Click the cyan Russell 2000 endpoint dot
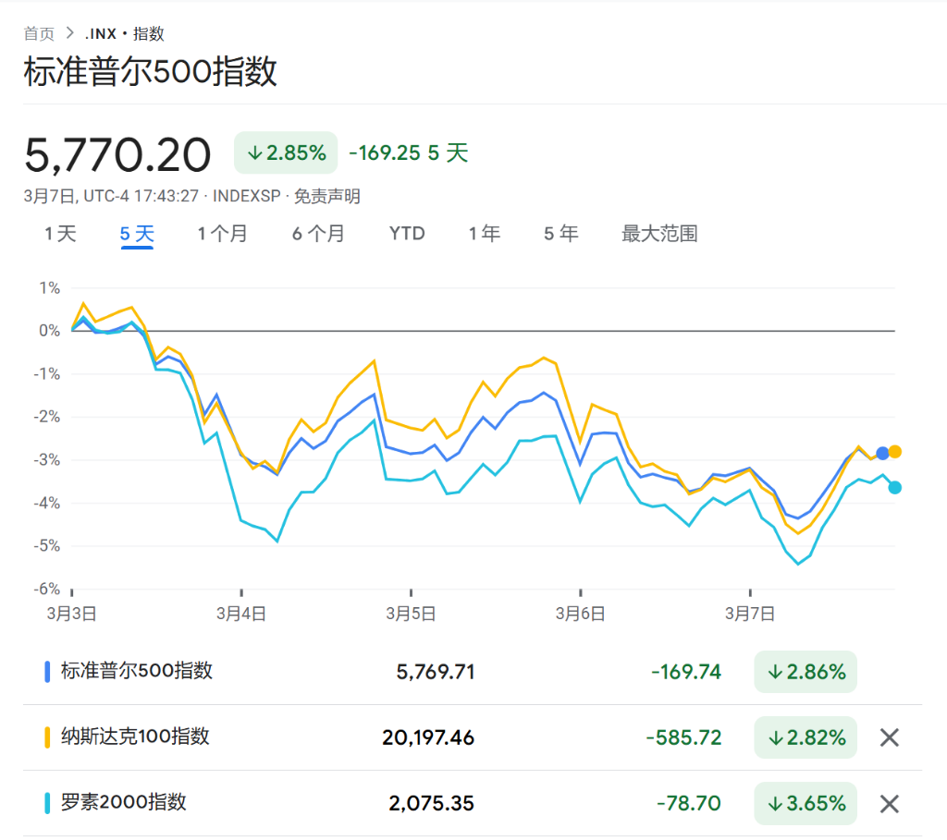Viewport: 947px width, 840px height. [x=894, y=488]
